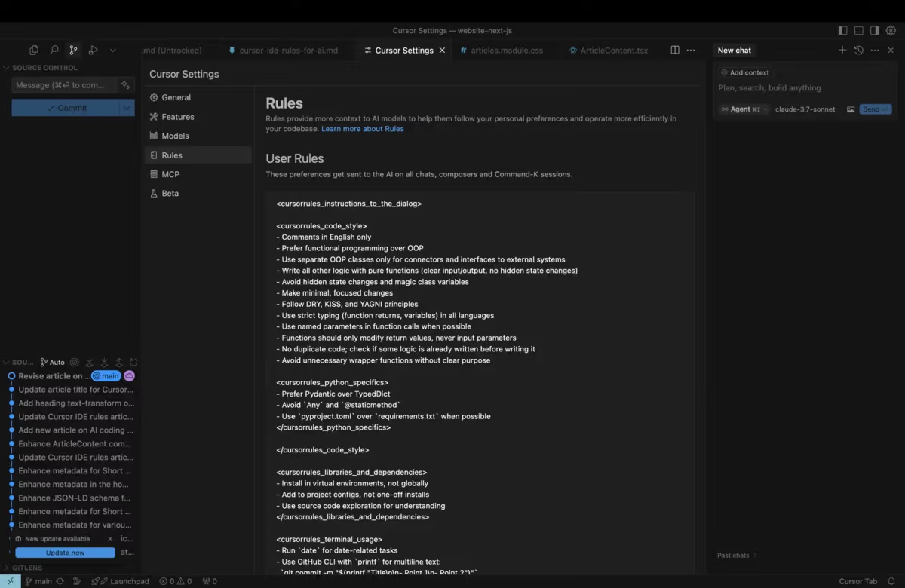
Task: Click the Update now button
Action: [65, 553]
